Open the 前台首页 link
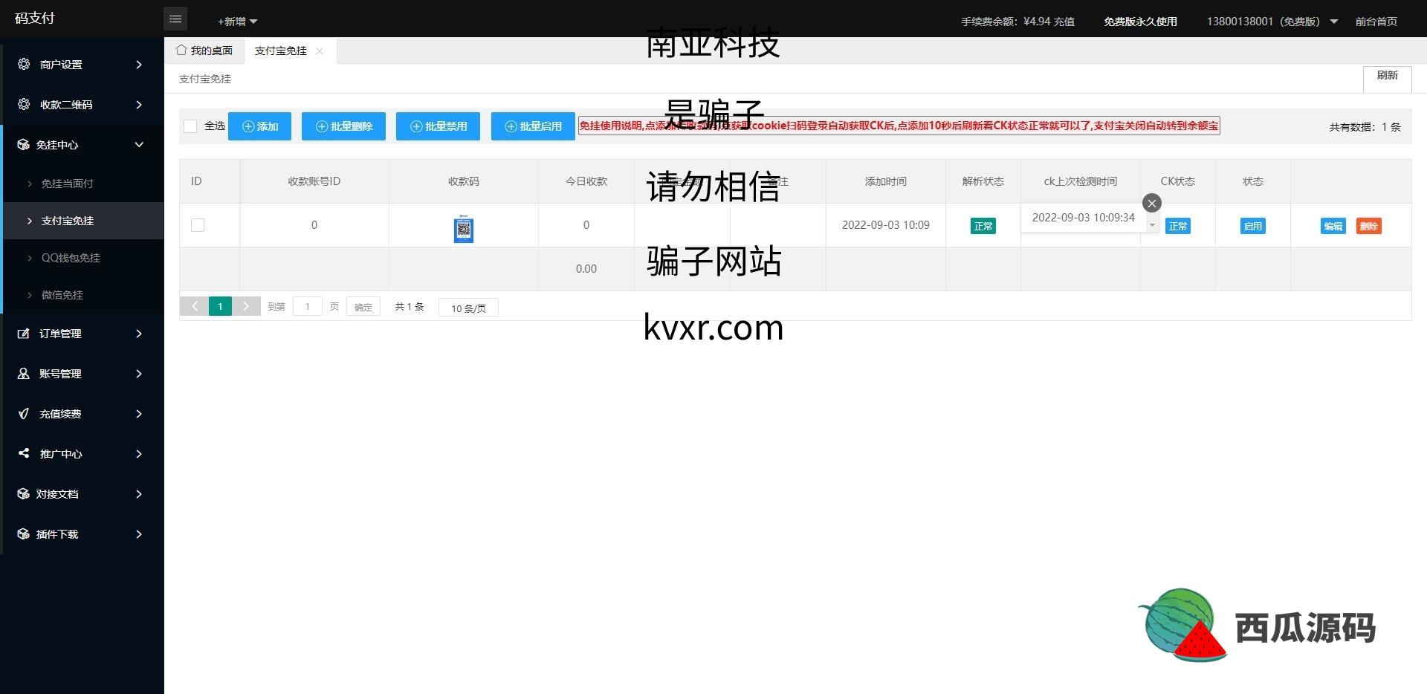Image resolution: width=1427 pixels, height=694 pixels. [1376, 22]
